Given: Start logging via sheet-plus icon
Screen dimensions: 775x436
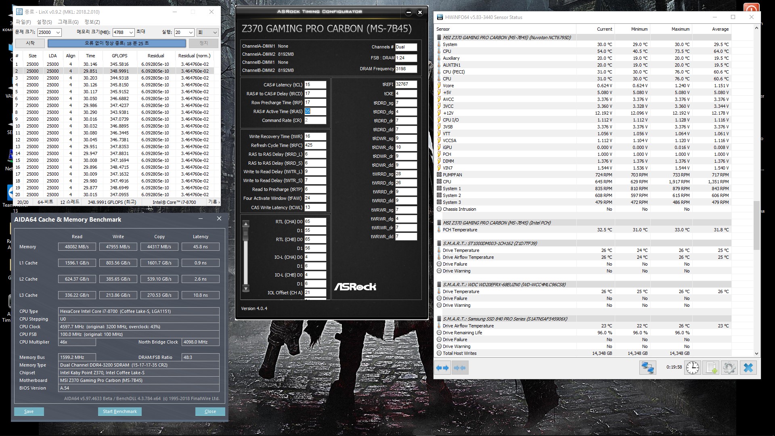Looking at the screenshot, I should click(x=710, y=368).
